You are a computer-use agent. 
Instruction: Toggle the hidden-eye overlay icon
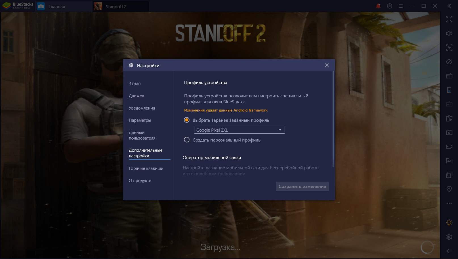[449, 62]
